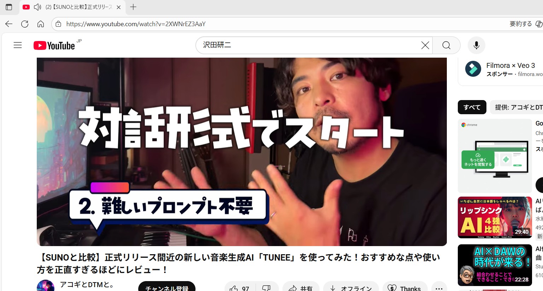
Task: Start voice search with the microphone icon
Action: (476, 45)
